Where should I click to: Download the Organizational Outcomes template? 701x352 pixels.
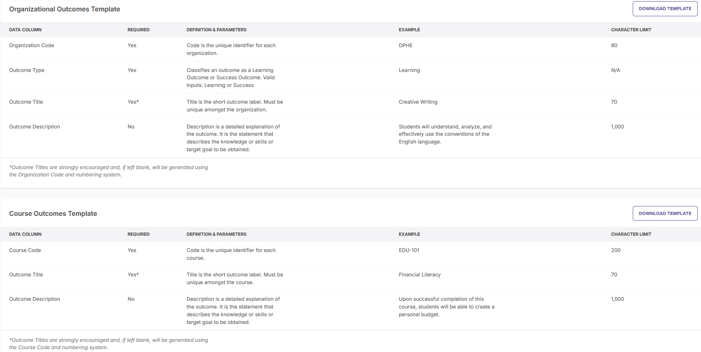click(x=665, y=9)
